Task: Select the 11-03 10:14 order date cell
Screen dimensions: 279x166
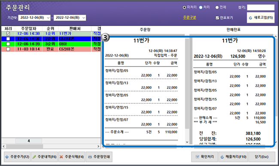Action: coord(29,49)
